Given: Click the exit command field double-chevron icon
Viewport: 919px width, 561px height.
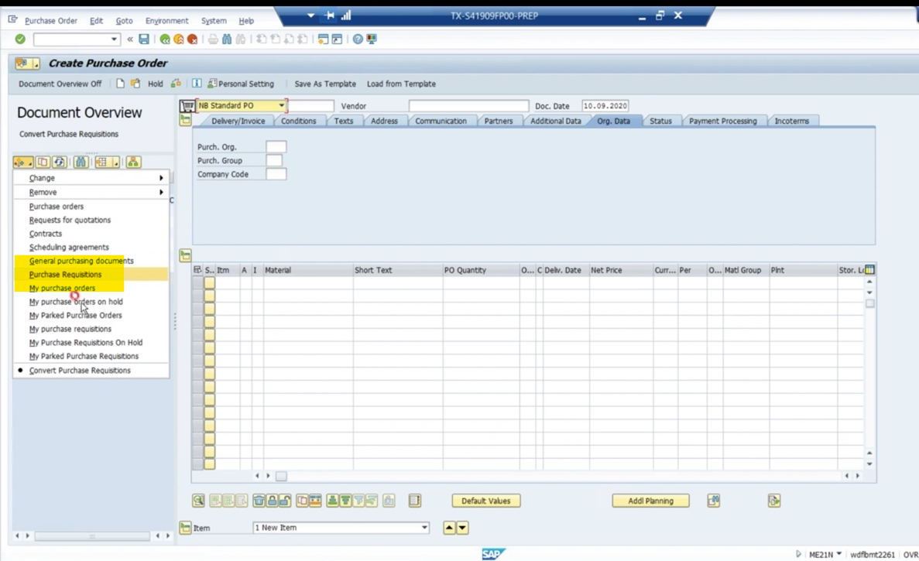Looking at the screenshot, I should (x=130, y=39).
